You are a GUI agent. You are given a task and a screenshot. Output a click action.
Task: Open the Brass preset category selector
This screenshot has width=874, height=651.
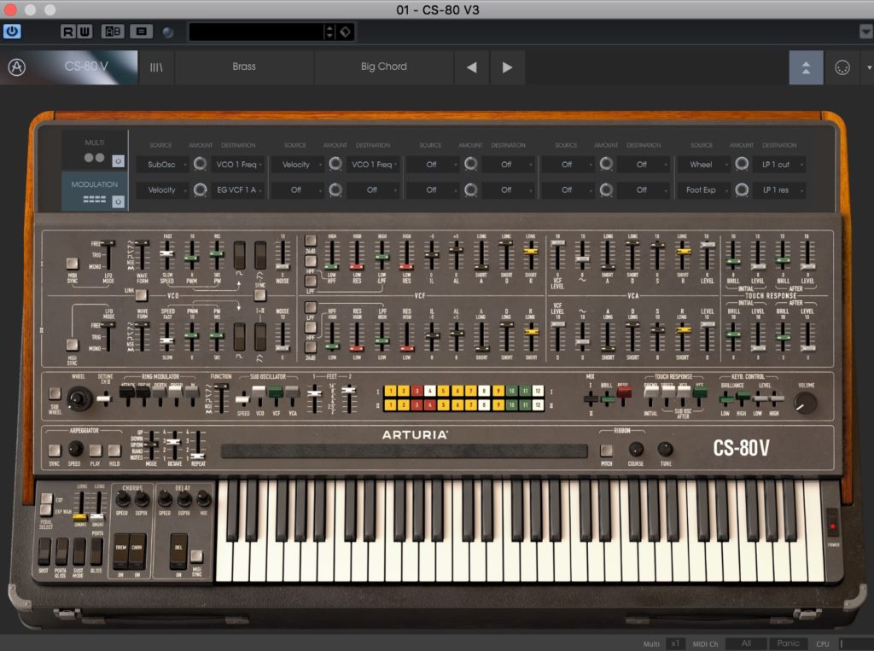[x=244, y=67]
